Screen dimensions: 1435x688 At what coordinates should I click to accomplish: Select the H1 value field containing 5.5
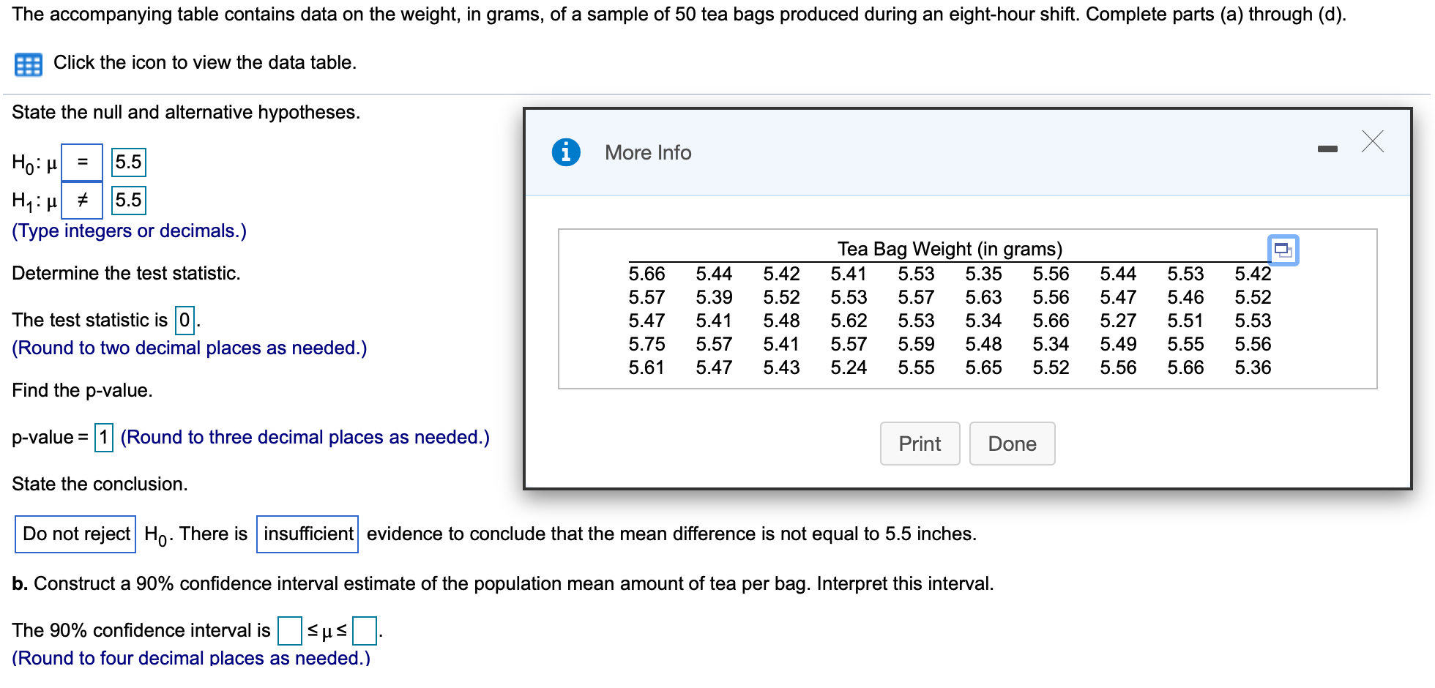click(x=128, y=199)
